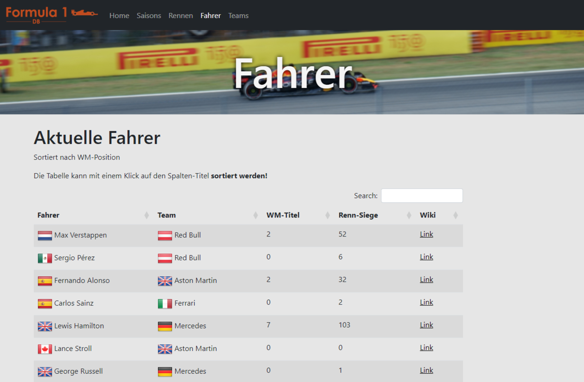Image resolution: width=584 pixels, height=382 pixels.
Task: Open the Saisons navigation item
Action: click(x=149, y=16)
